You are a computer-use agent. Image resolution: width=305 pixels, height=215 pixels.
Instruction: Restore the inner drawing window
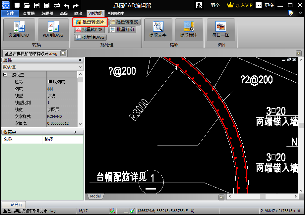coord(289,60)
